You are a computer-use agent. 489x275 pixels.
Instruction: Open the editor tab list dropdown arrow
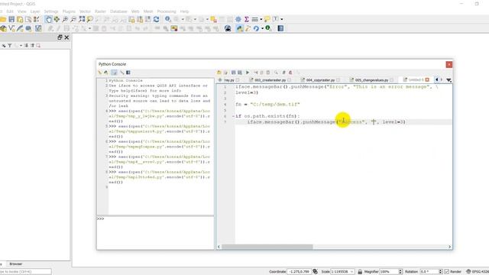pyautogui.click(x=449, y=80)
